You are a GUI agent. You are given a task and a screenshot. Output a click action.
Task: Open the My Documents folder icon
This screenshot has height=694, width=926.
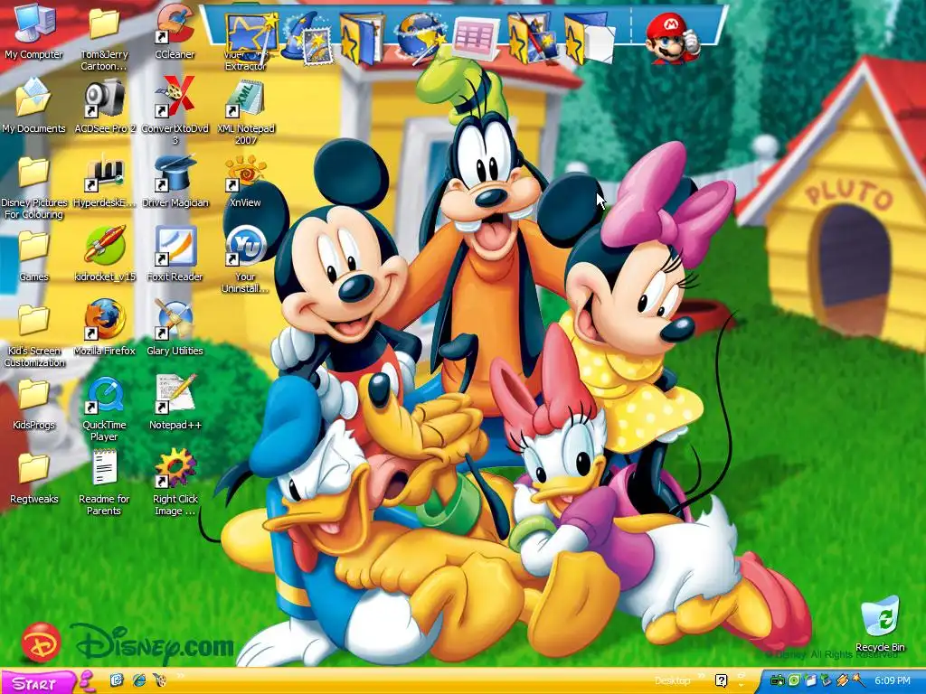(33, 107)
